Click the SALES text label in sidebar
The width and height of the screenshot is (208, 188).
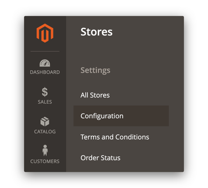45,102
